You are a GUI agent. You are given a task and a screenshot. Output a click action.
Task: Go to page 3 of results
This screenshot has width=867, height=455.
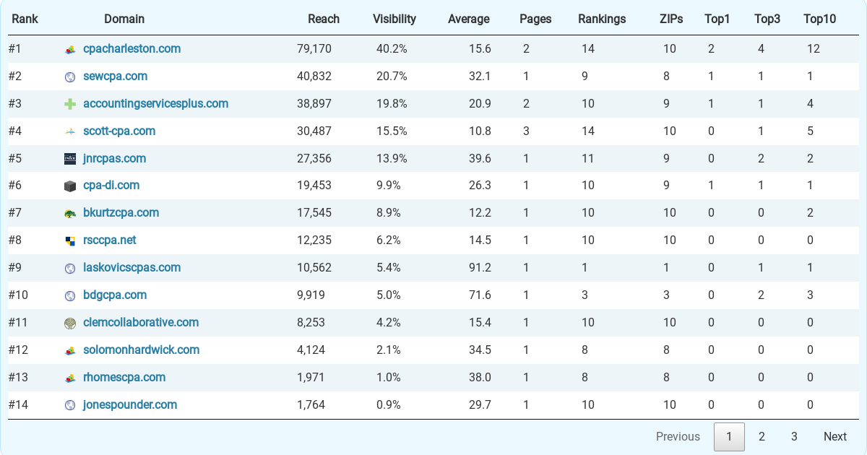[794, 436]
